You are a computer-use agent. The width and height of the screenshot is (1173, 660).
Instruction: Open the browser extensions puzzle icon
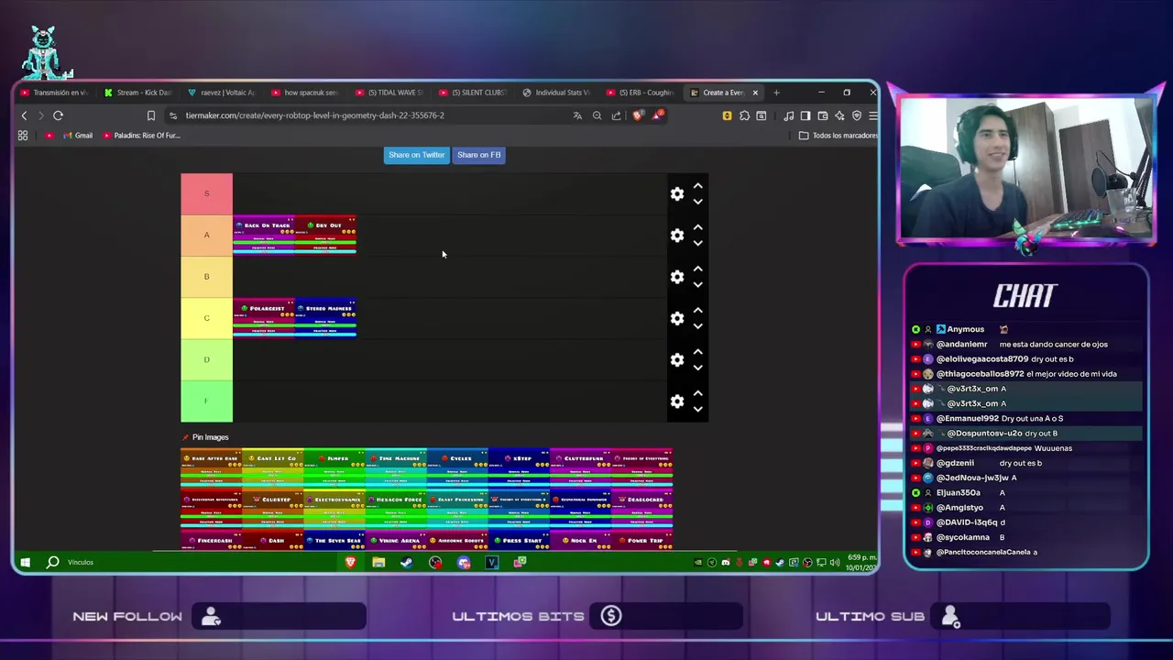pos(744,115)
